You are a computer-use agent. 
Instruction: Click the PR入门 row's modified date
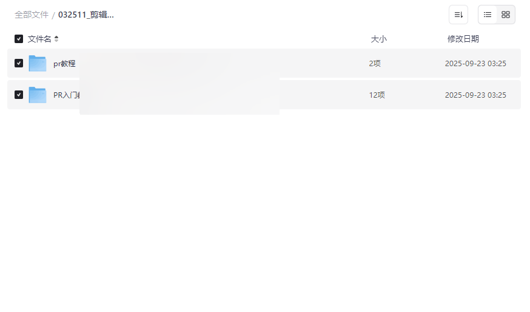[475, 95]
